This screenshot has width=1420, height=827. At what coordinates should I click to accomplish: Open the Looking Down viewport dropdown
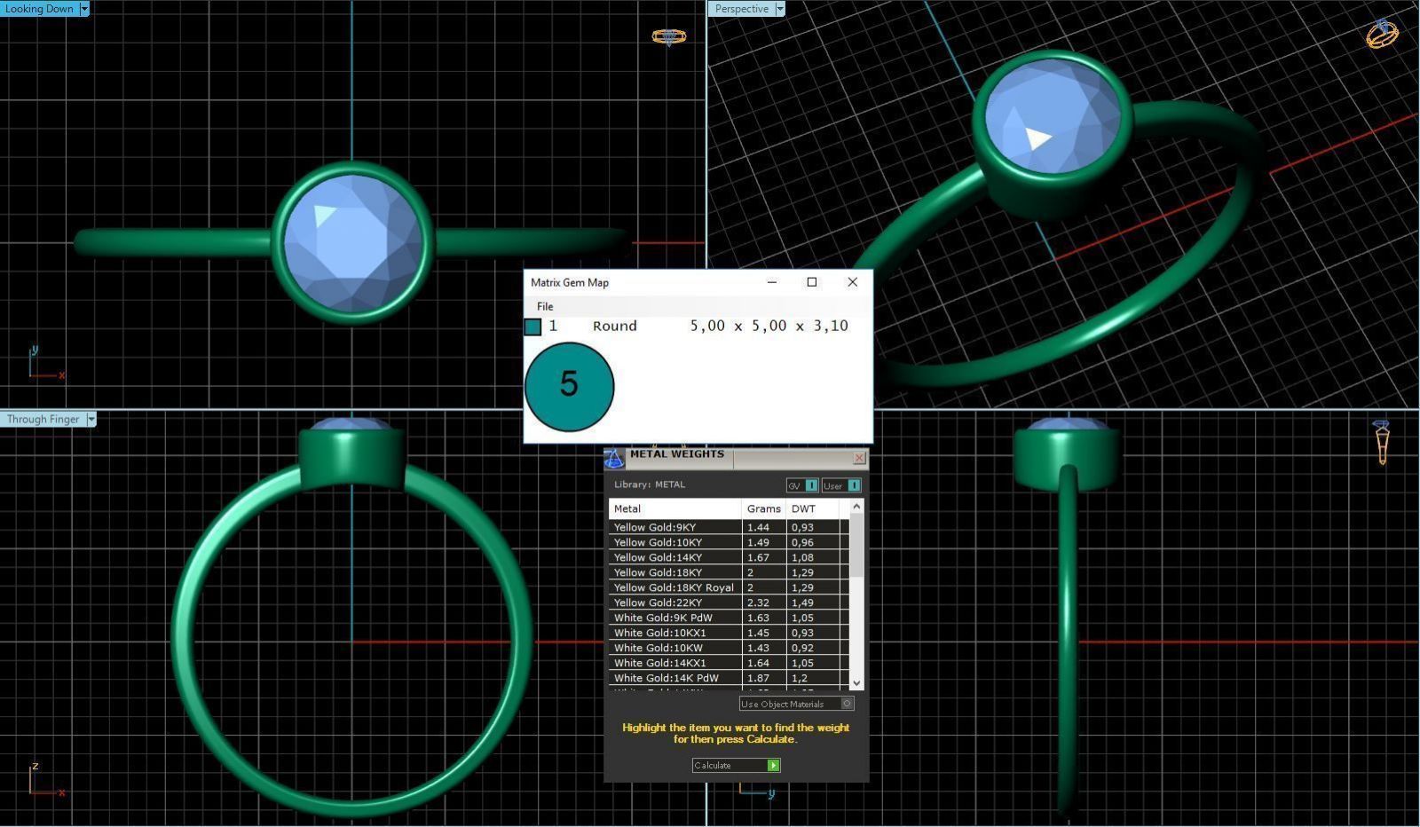(84, 9)
